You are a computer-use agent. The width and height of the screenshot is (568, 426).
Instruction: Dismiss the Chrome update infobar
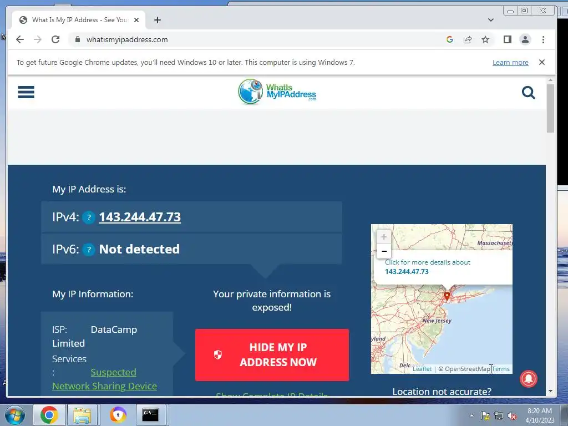[541, 62]
